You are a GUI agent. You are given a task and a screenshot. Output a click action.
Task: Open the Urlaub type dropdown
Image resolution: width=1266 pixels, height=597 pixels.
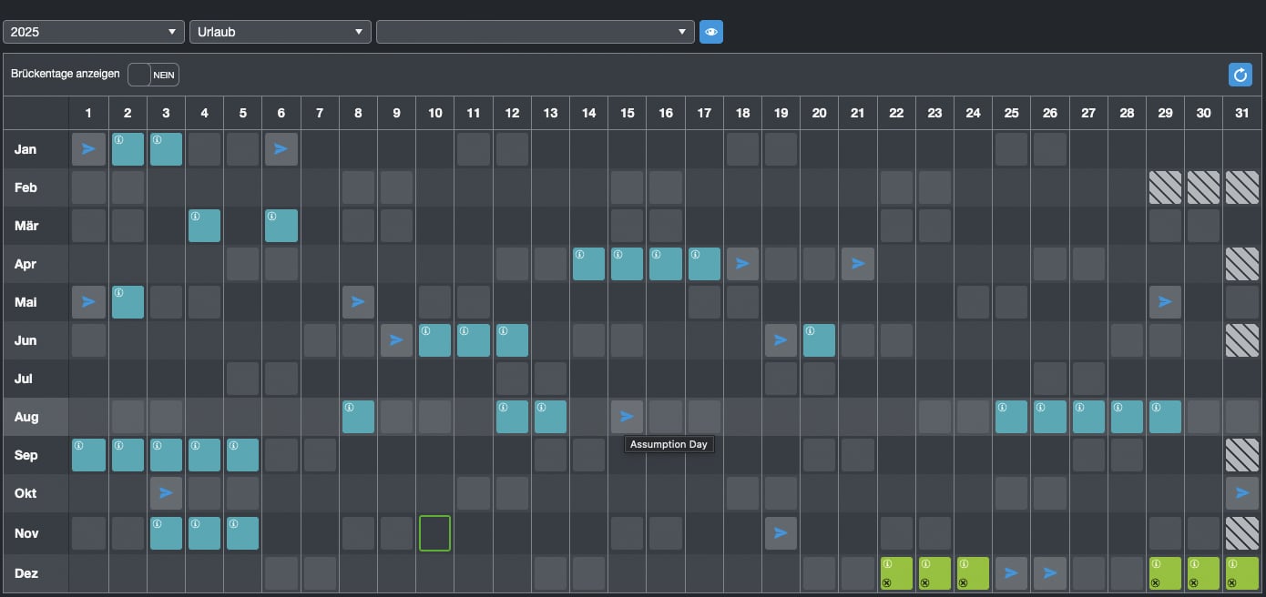tap(280, 32)
